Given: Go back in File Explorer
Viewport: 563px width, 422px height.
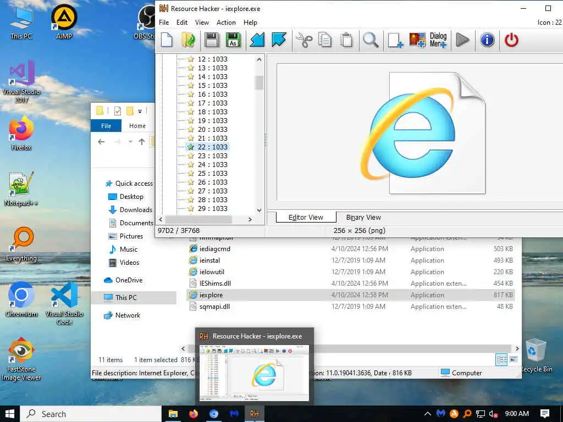Looking at the screenshot, I should [101, 142].
